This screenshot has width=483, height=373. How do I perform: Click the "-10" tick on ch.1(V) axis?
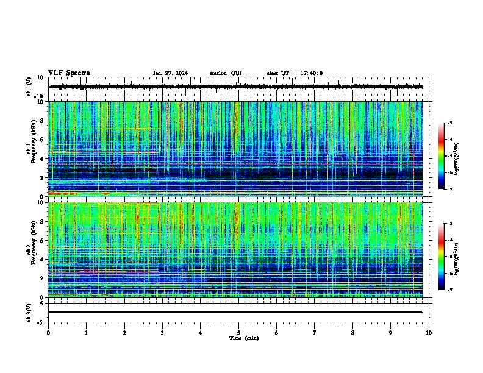click(x=40, y=96)
